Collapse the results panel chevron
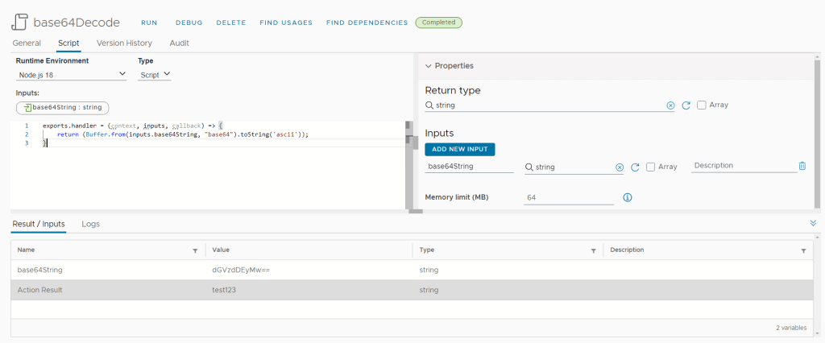The height and width of the screenshot is (343, 825). [812, 223]
